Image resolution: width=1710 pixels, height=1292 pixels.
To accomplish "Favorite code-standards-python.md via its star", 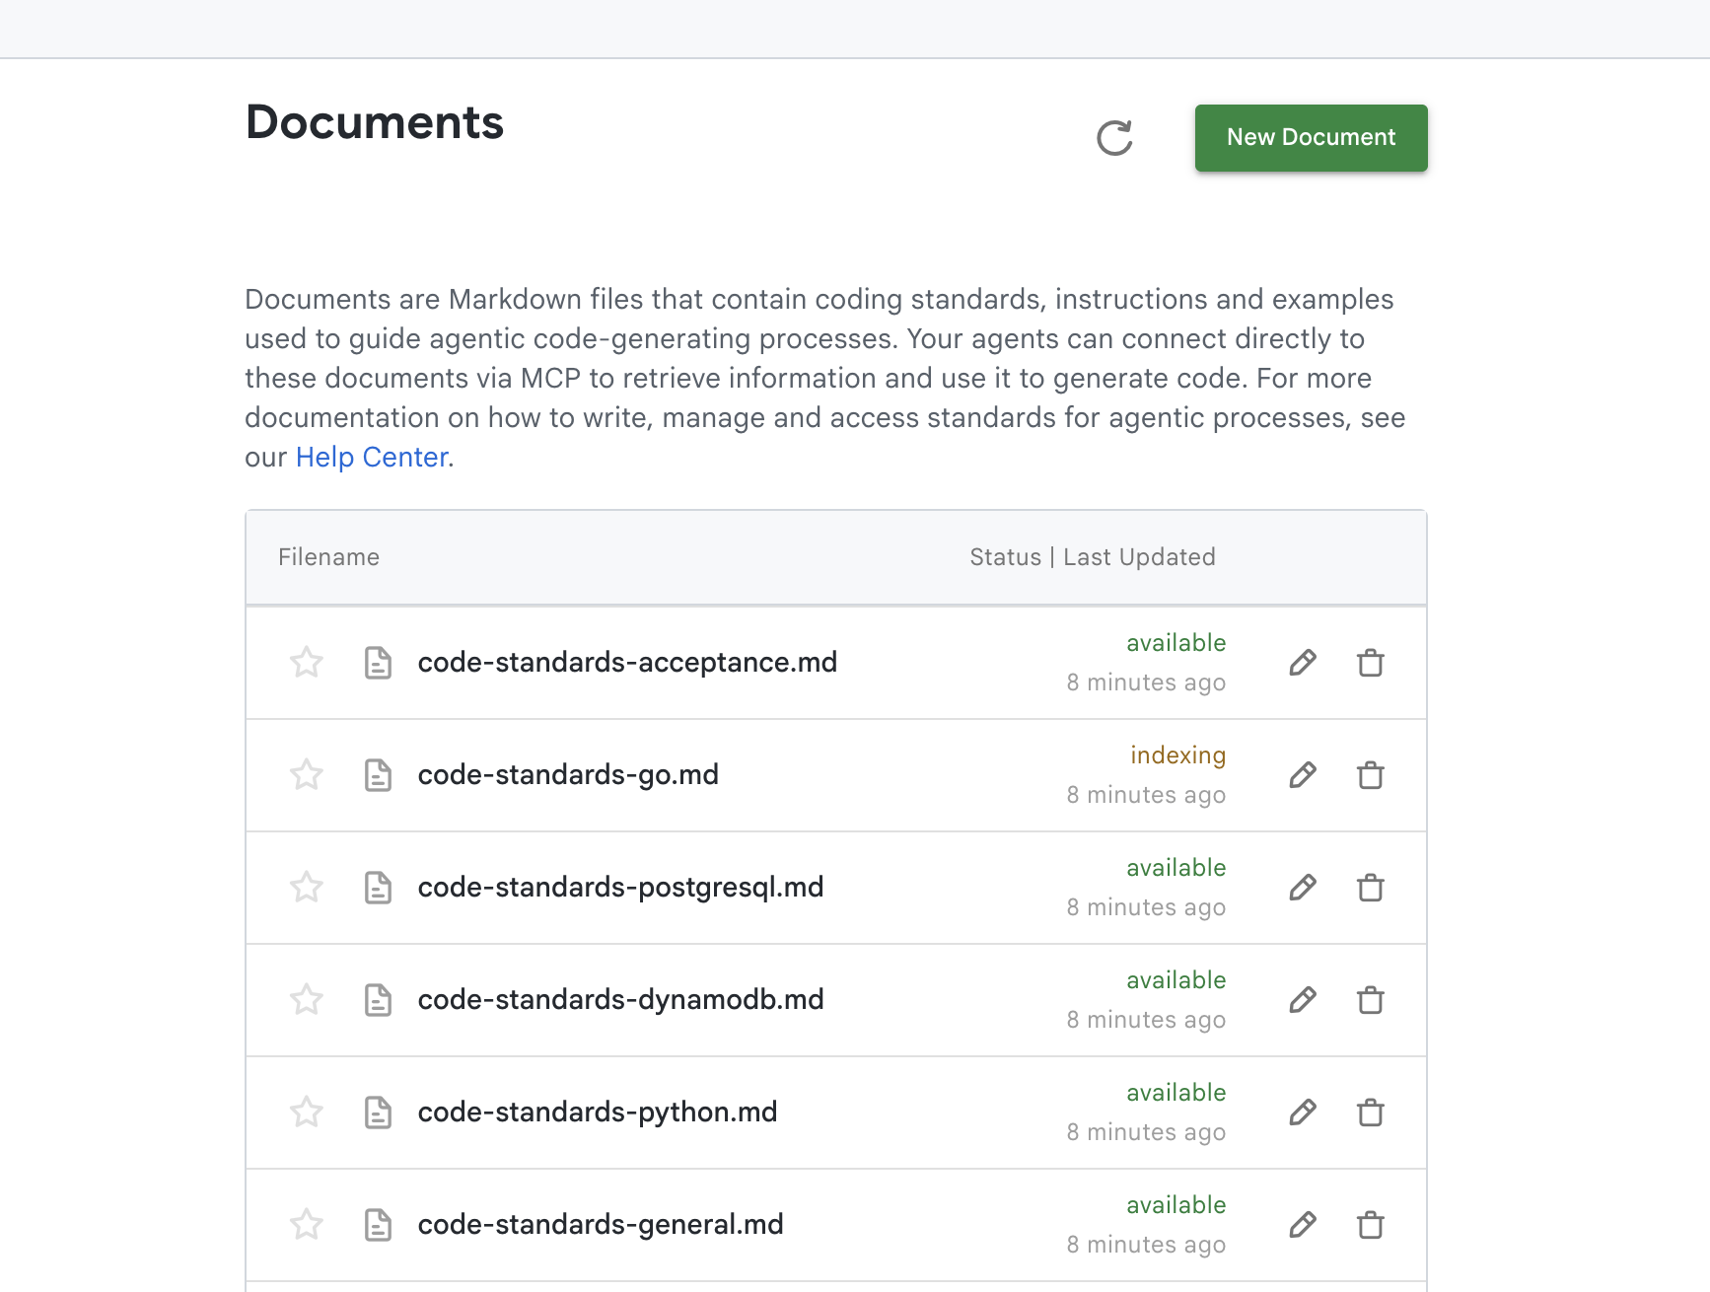I will coord(306,1112).
